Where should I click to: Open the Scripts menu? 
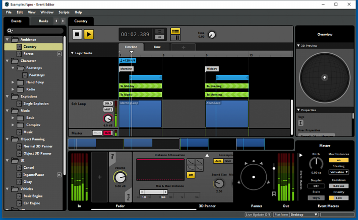point(64,12)
